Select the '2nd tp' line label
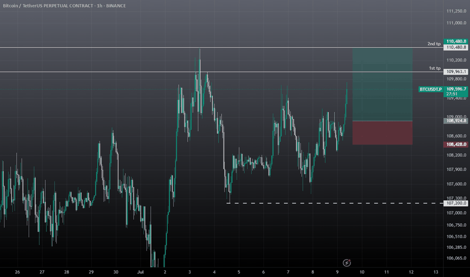Viewport: 470px width, 277px height. 434,44
